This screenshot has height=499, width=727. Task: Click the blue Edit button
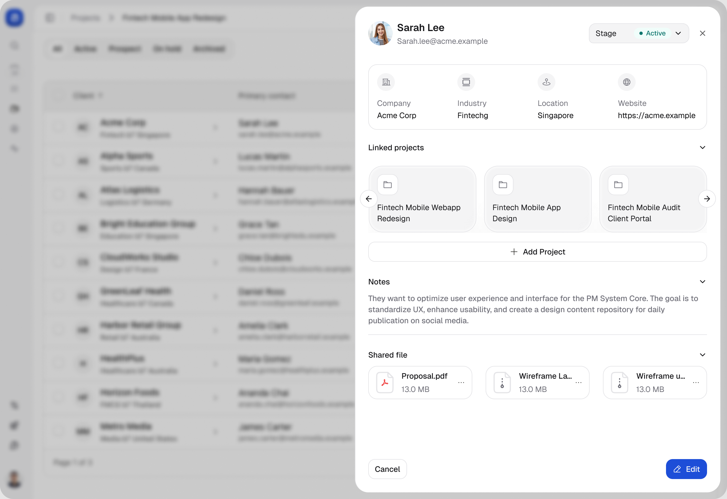click(x=686, y=469)
